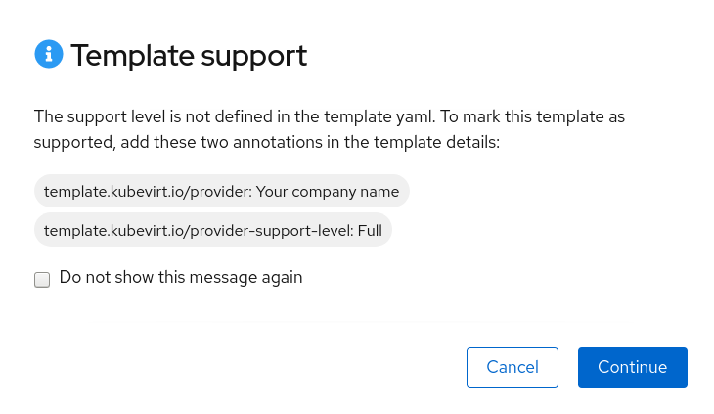Image resolution: width=714 pixels, height=414 pixels.
Task: Click the divider line above the buttons
Action: pyautogui.click(x=357, y=321)
